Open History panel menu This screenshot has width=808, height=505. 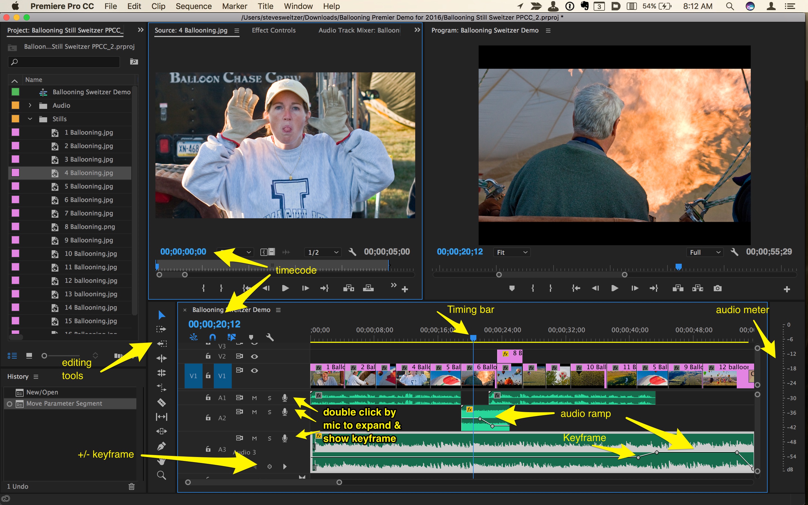coord(36,377)
